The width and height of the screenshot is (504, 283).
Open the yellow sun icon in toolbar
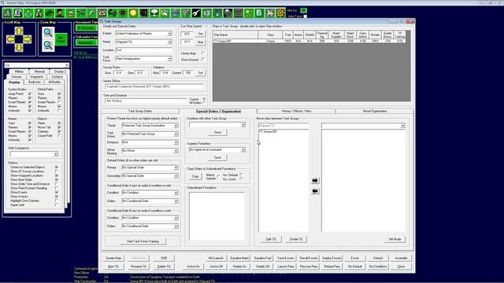tap(133, 13)
